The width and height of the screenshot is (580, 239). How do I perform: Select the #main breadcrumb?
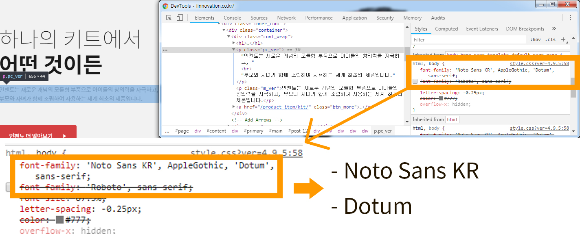(x=276, y=131)
